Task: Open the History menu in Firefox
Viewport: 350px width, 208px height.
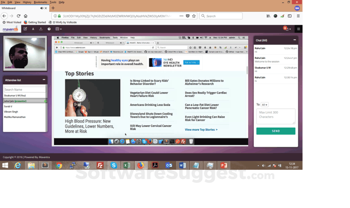Action: (27, 2)
